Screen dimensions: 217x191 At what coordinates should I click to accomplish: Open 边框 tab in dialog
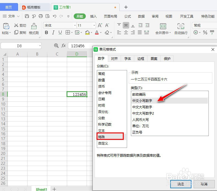(141, 59)
